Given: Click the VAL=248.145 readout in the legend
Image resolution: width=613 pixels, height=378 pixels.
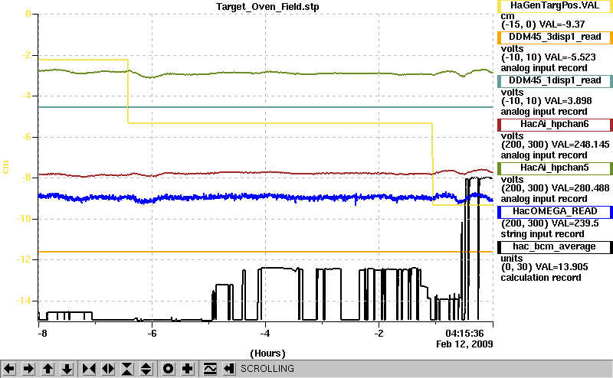Looking at the screenshot, I should tap(581, 145).
